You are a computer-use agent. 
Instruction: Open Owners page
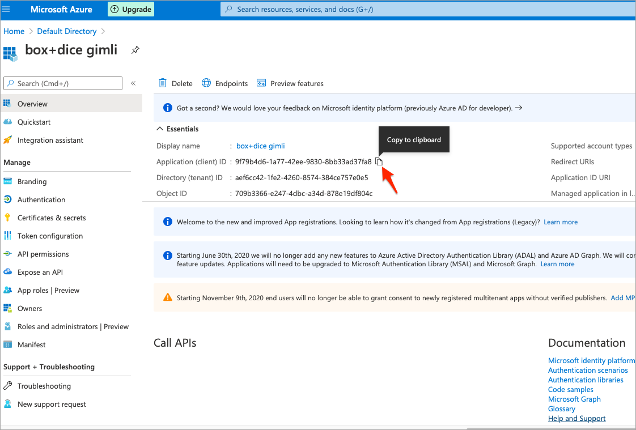pos(29,308)
